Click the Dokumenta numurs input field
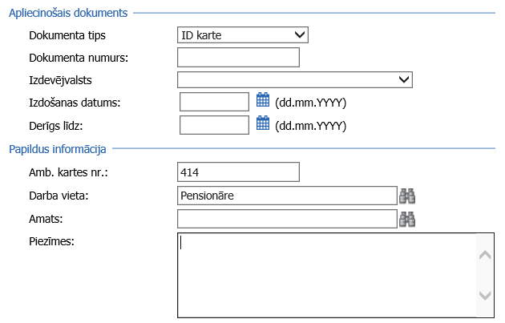 [x=238, y=57]
